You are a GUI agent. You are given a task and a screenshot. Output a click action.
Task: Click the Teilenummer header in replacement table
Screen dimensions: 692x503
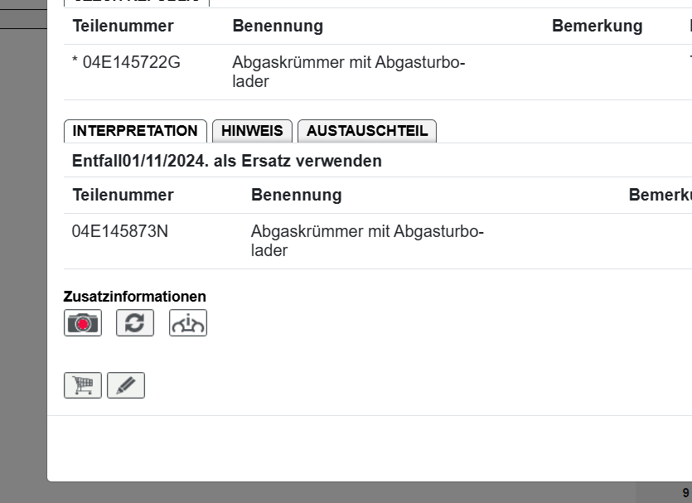123,195
